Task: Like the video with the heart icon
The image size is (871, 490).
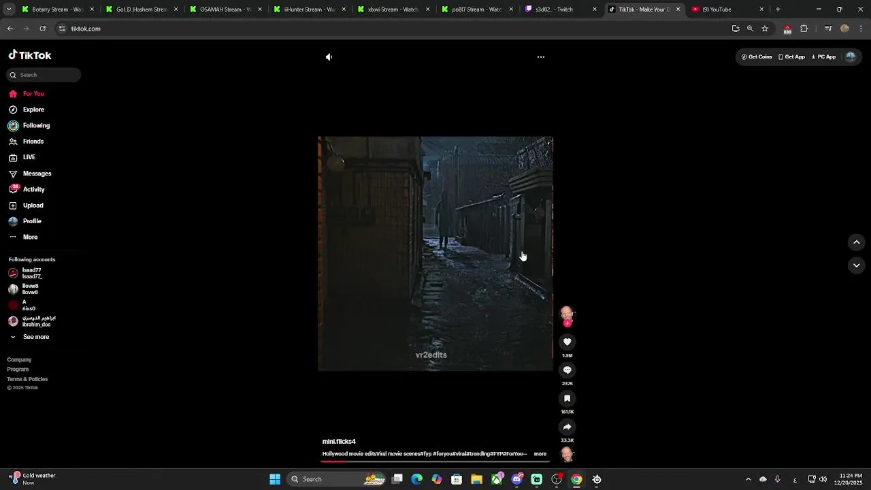Action: pos(567,342)
